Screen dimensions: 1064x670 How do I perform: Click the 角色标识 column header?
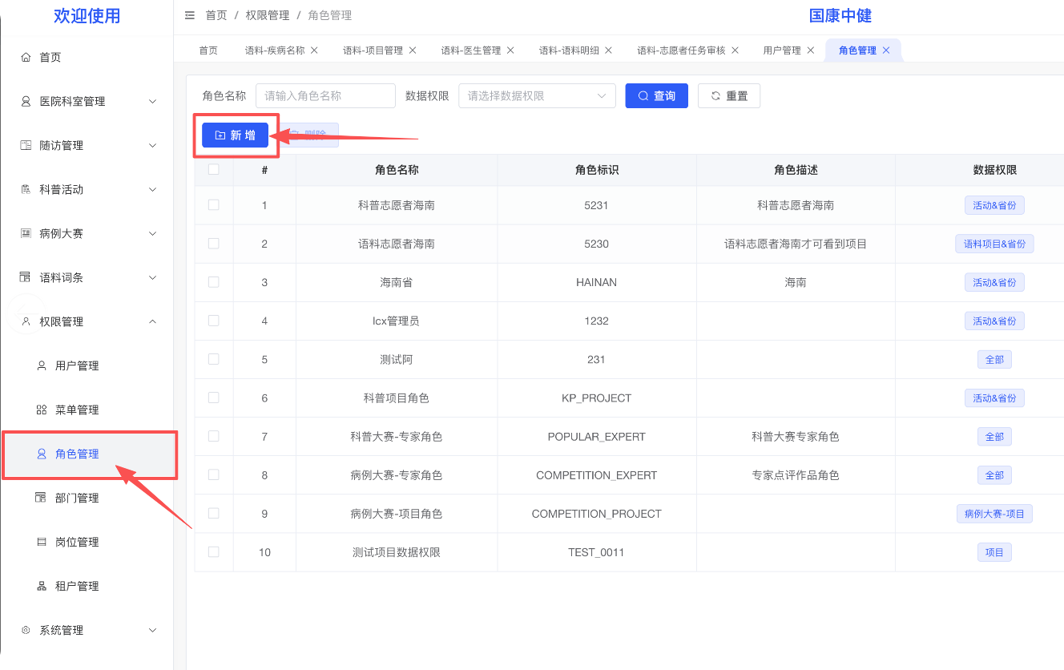tap(597, 170)
